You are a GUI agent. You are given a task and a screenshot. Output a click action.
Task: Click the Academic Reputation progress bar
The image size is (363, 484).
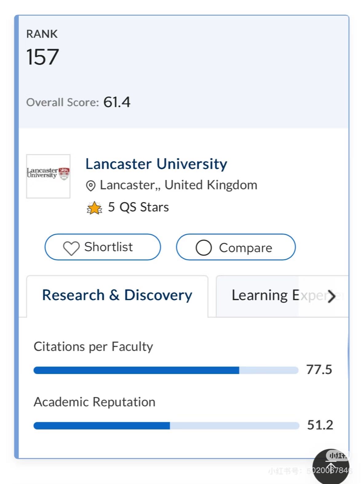pos(166,426)
